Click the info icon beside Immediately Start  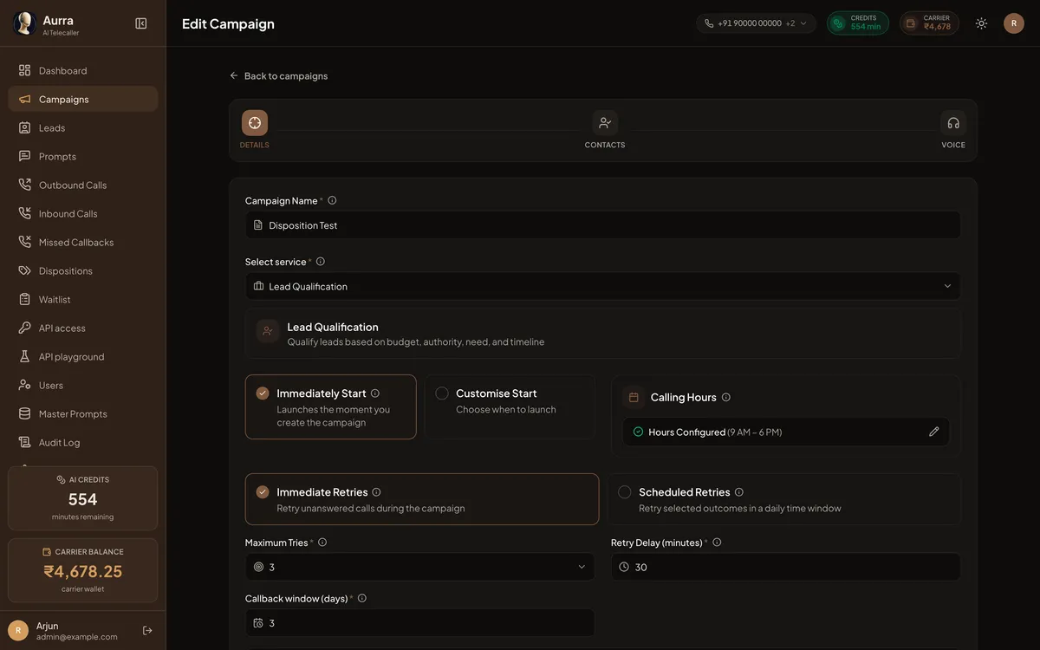(375, 393)
